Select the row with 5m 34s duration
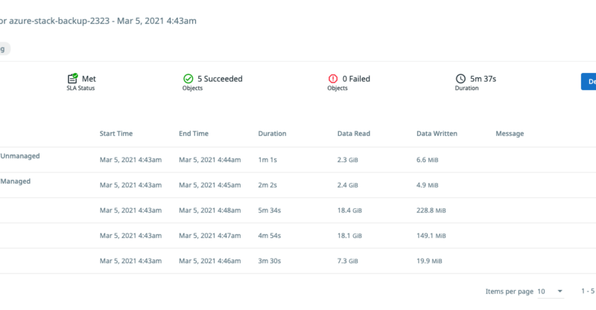Image resolution: width=596 pixels, height=310 pixels. 270,210
